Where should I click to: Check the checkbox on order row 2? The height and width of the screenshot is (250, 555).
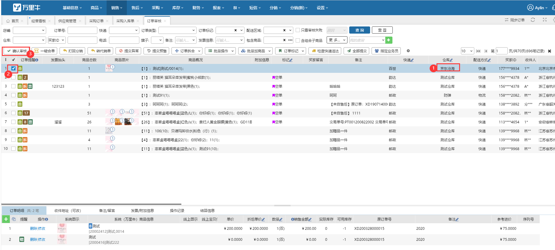tap(13, 77)
